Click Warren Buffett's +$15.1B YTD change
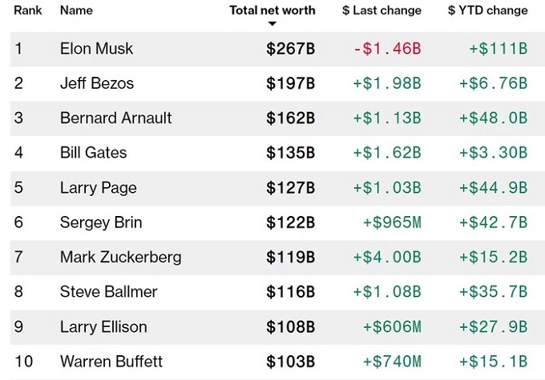The height and width of the screenshot is (380, 545). [493, 362]
